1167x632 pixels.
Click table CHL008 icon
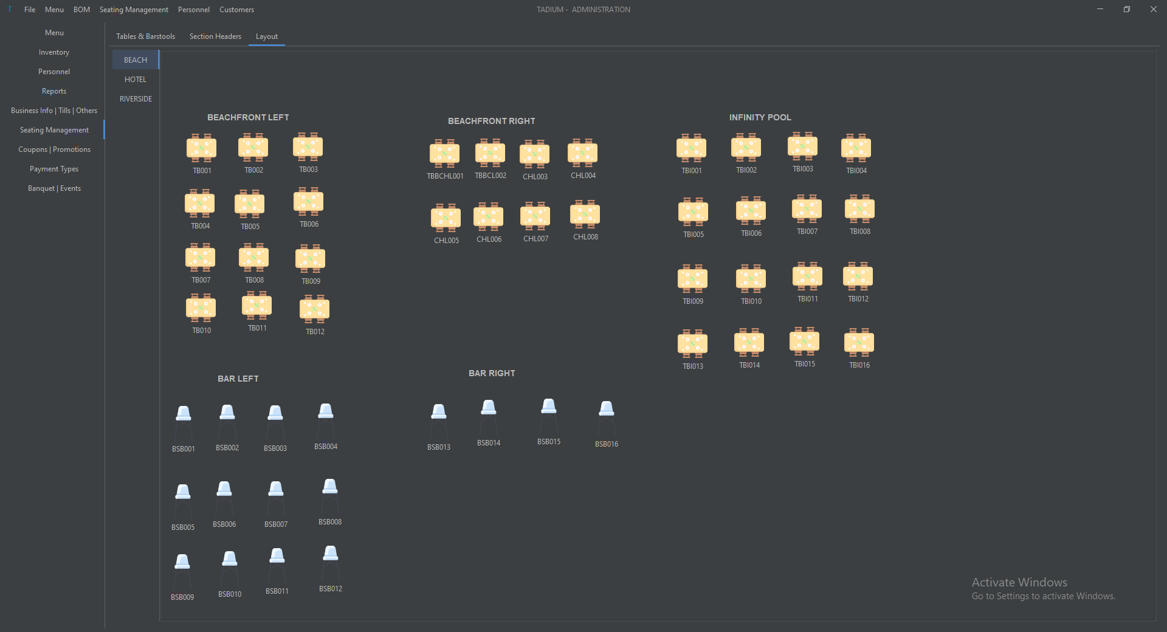pos(585,215)
